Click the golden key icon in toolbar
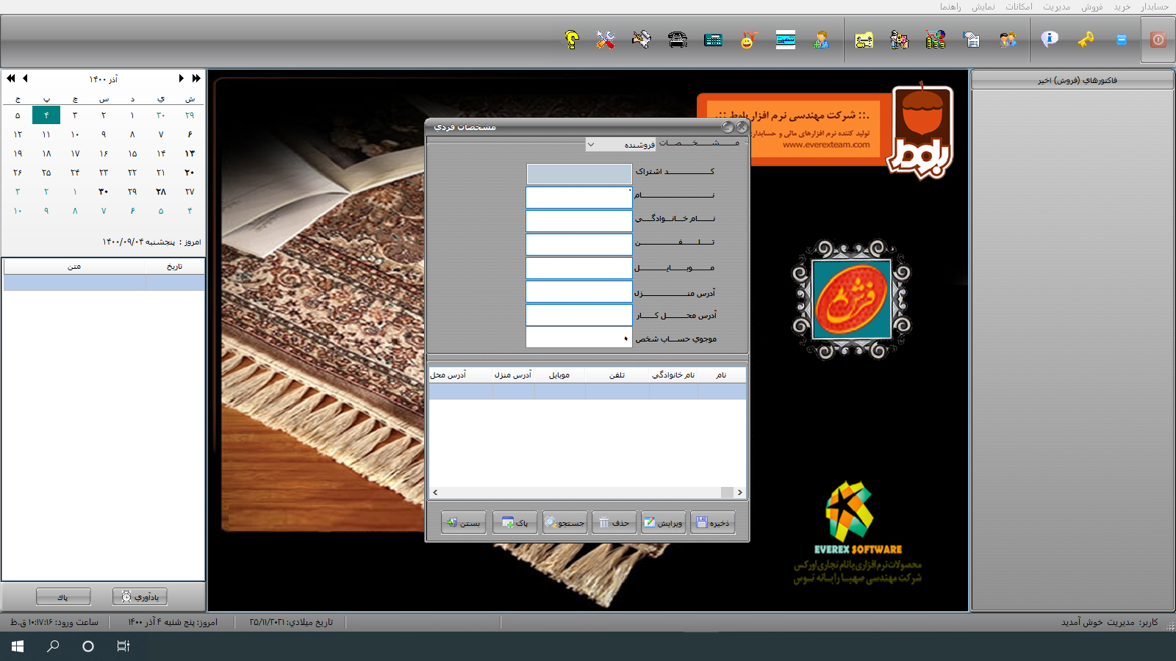 pos(1086,40)
